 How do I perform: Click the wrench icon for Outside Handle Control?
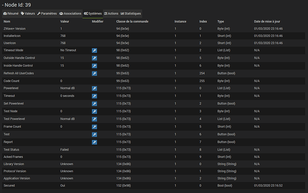[x=94, y=58]
